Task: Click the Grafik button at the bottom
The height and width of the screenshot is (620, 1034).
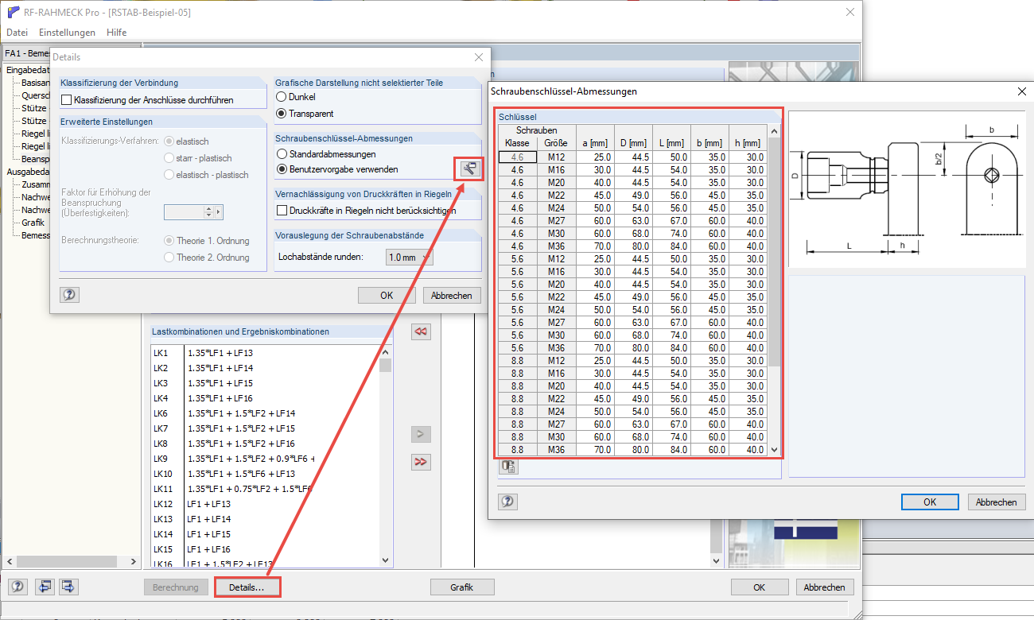Action: (x=461, y=587)
